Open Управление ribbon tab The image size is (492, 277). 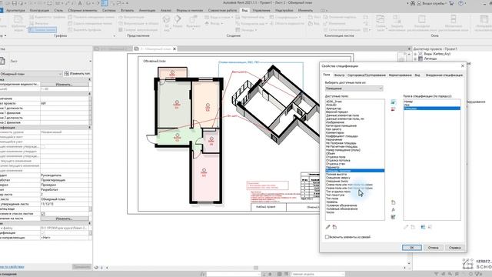pos(261,10)
